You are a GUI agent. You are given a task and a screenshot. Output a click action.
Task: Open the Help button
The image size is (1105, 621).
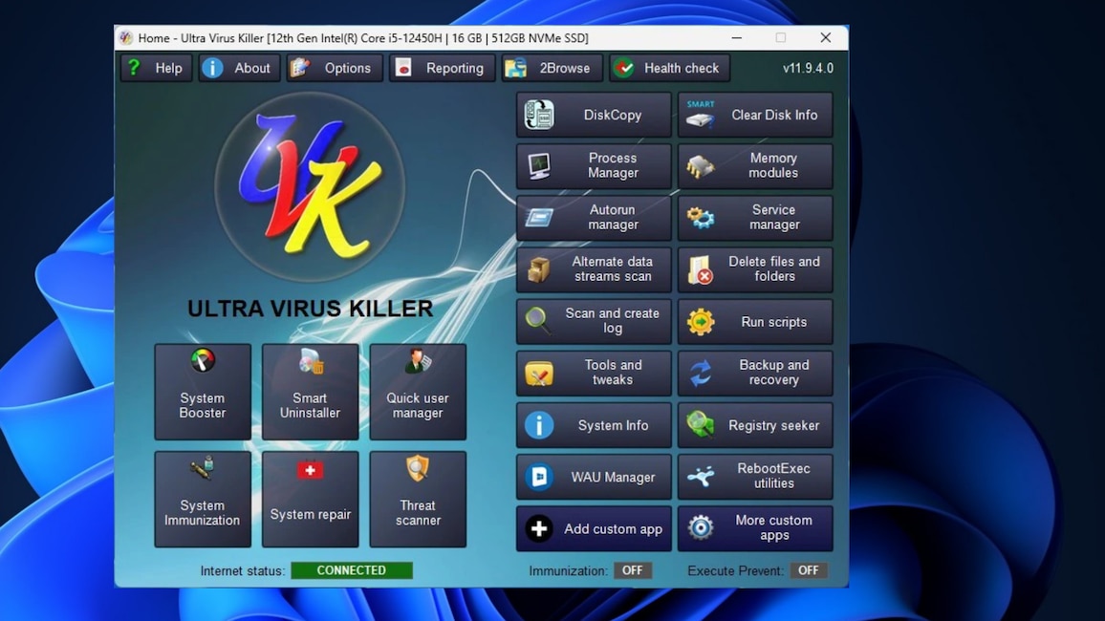[x=156, y=68]
